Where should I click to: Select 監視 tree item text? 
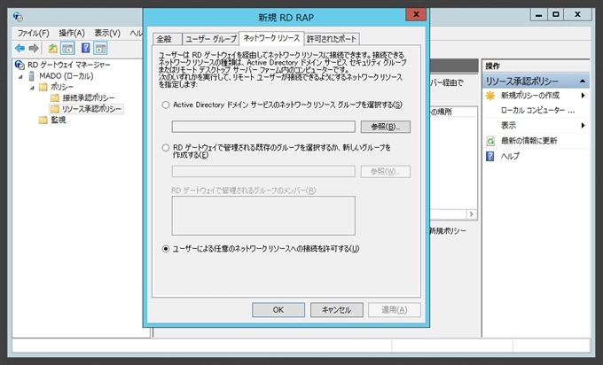(x=58, y=120)
